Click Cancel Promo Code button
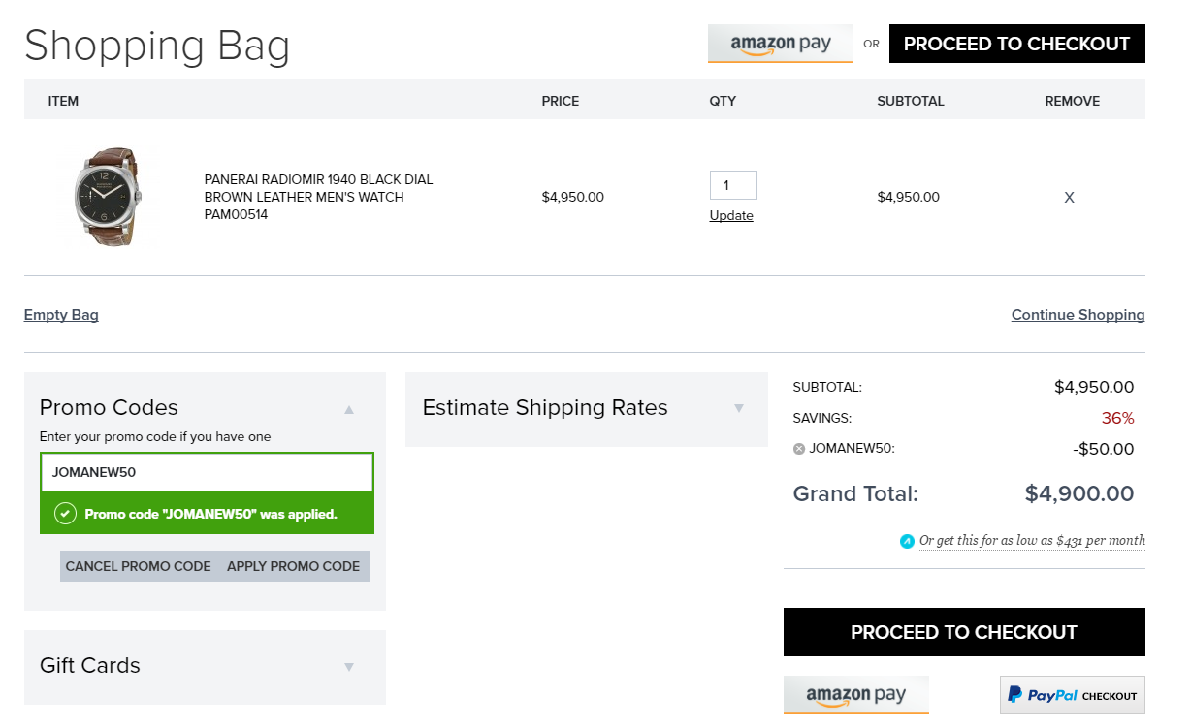 (x=139, y=566)
